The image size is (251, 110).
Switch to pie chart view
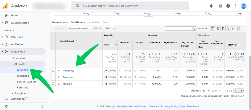point(218,29)
